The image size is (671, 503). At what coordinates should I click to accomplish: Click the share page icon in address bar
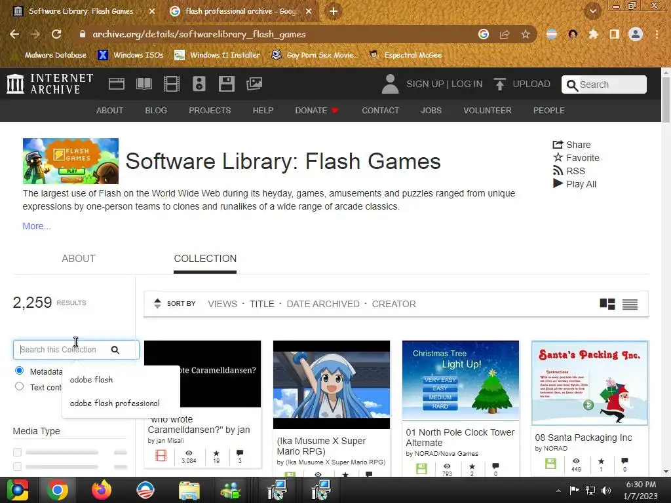pyautogui.click(x=505, y=34)
